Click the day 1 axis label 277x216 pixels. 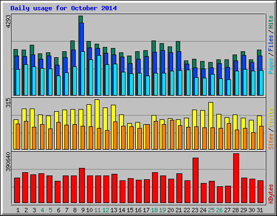click(18, 210)
